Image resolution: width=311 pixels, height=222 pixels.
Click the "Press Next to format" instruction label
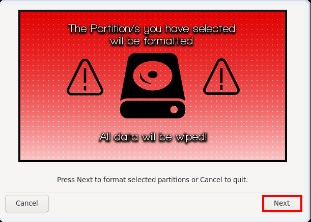point(152,180)
